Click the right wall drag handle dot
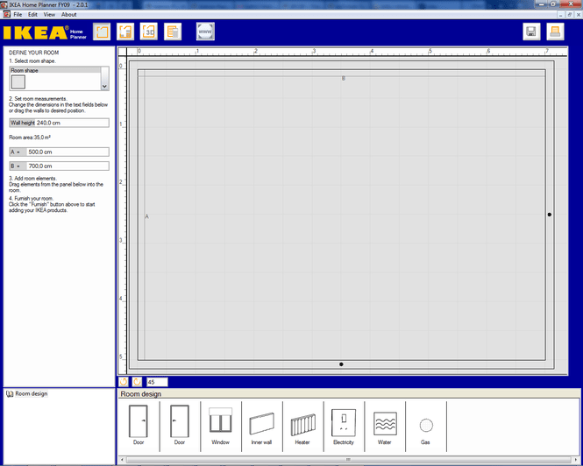Viewport: 583px width, 466px height. [x=550, y=215]
